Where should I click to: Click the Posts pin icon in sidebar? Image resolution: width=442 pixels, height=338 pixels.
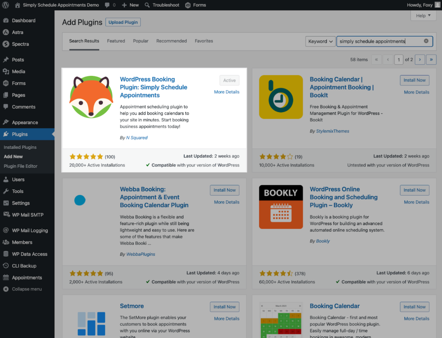coord(6,60)
